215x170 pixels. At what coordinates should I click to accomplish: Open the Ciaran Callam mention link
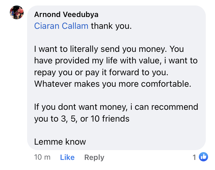click(61, 26)
